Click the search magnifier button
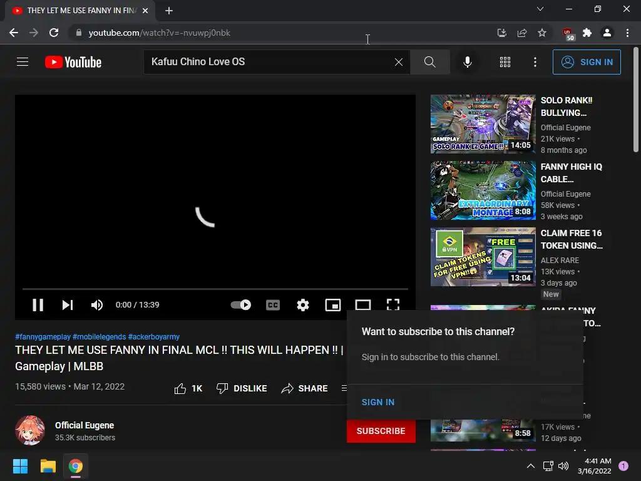This screenshot has width=641, height=481. (429, 62)
